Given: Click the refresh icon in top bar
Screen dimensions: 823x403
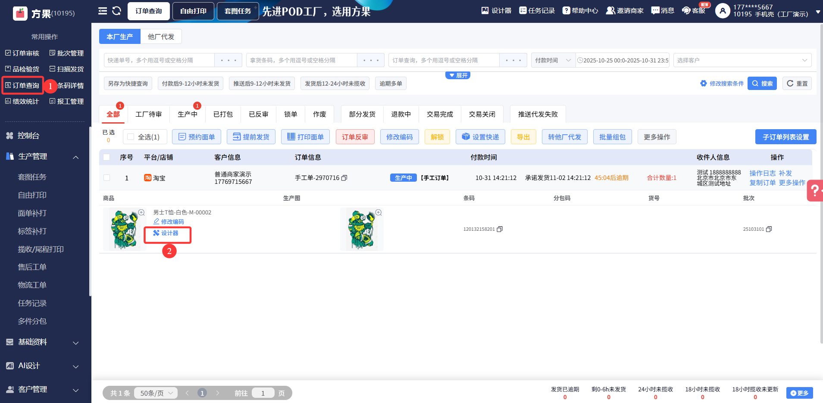Looking at the screenshot, I should pos(116,11).
